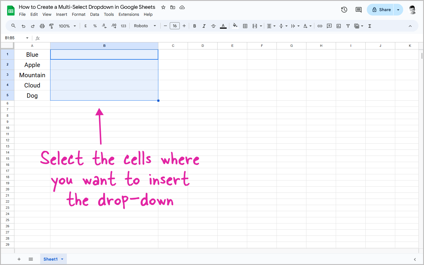Toggle italic formatting
Viewport: 424px width, 265px height.
coord(204,26)
